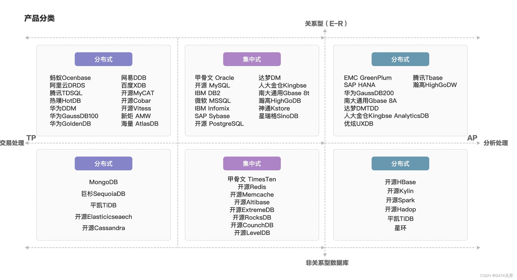Click 神通Kstore entry
Viewport: 517px width, 280px height.
[x=274, y=108]
